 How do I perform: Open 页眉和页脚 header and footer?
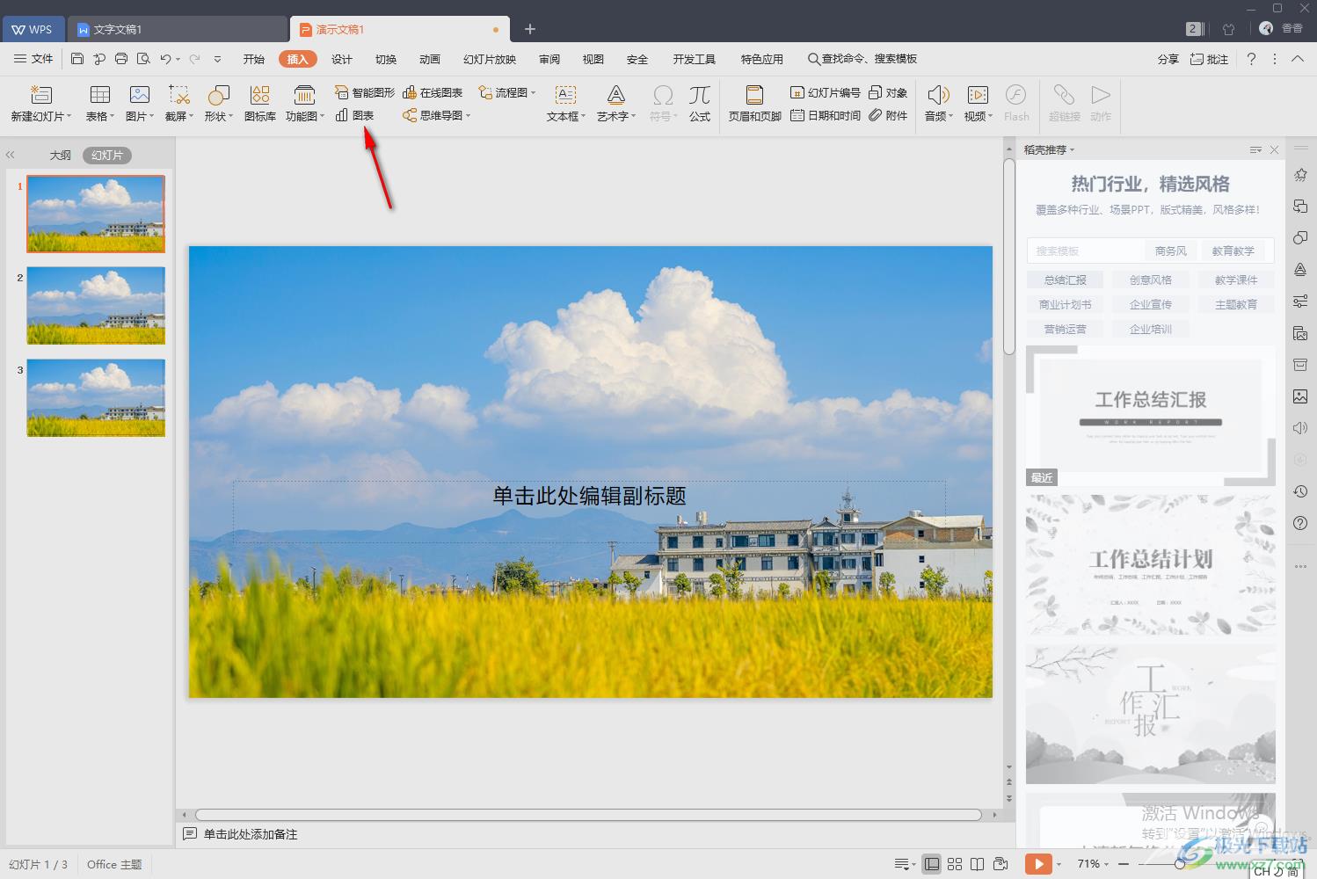[754, 103]
